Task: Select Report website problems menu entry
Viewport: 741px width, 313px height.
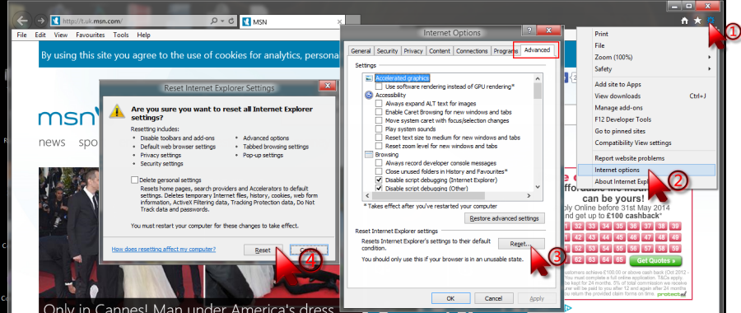Action: tap(646, 158)
